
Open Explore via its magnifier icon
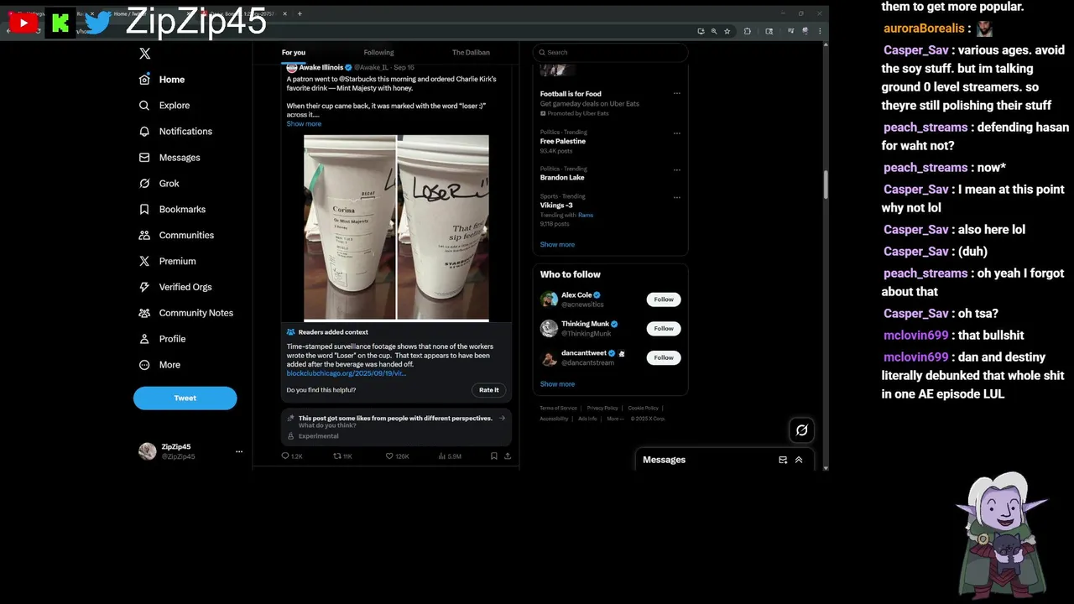[144, 106]
